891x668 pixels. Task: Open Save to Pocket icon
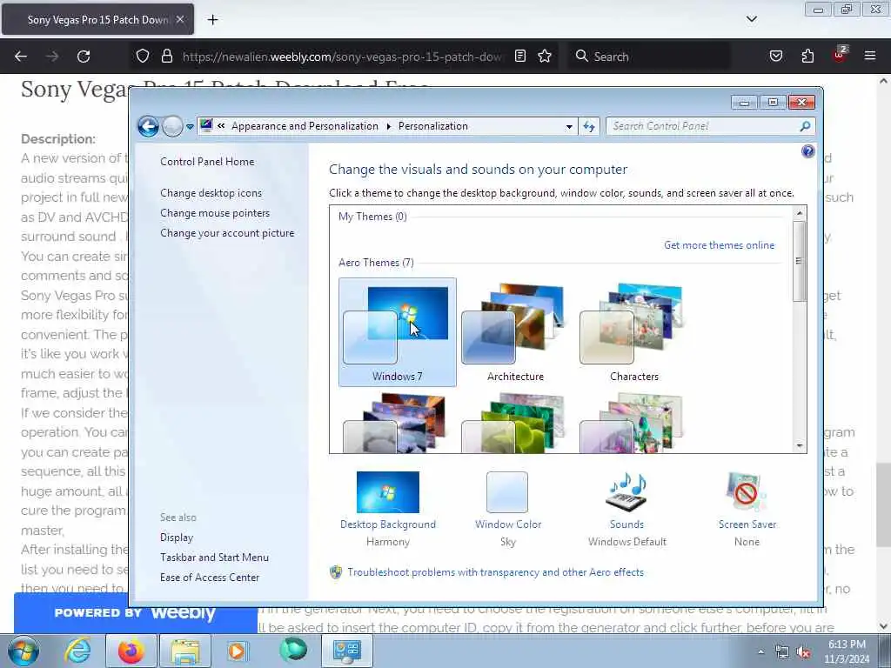[775, 57]
